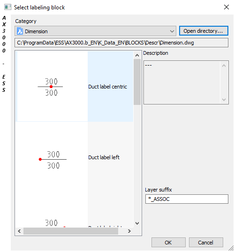Image resolution: width=234 pixels, height=251 pixels.
Task: Dismiss the dialog with Cancel
Action: click(x=206, y=243)
